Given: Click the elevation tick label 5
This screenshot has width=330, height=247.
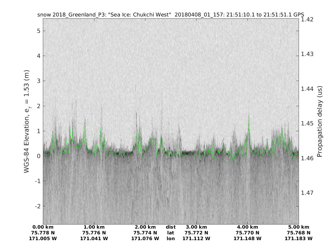Looking at the screenshot, I should [x=39, y=31].
